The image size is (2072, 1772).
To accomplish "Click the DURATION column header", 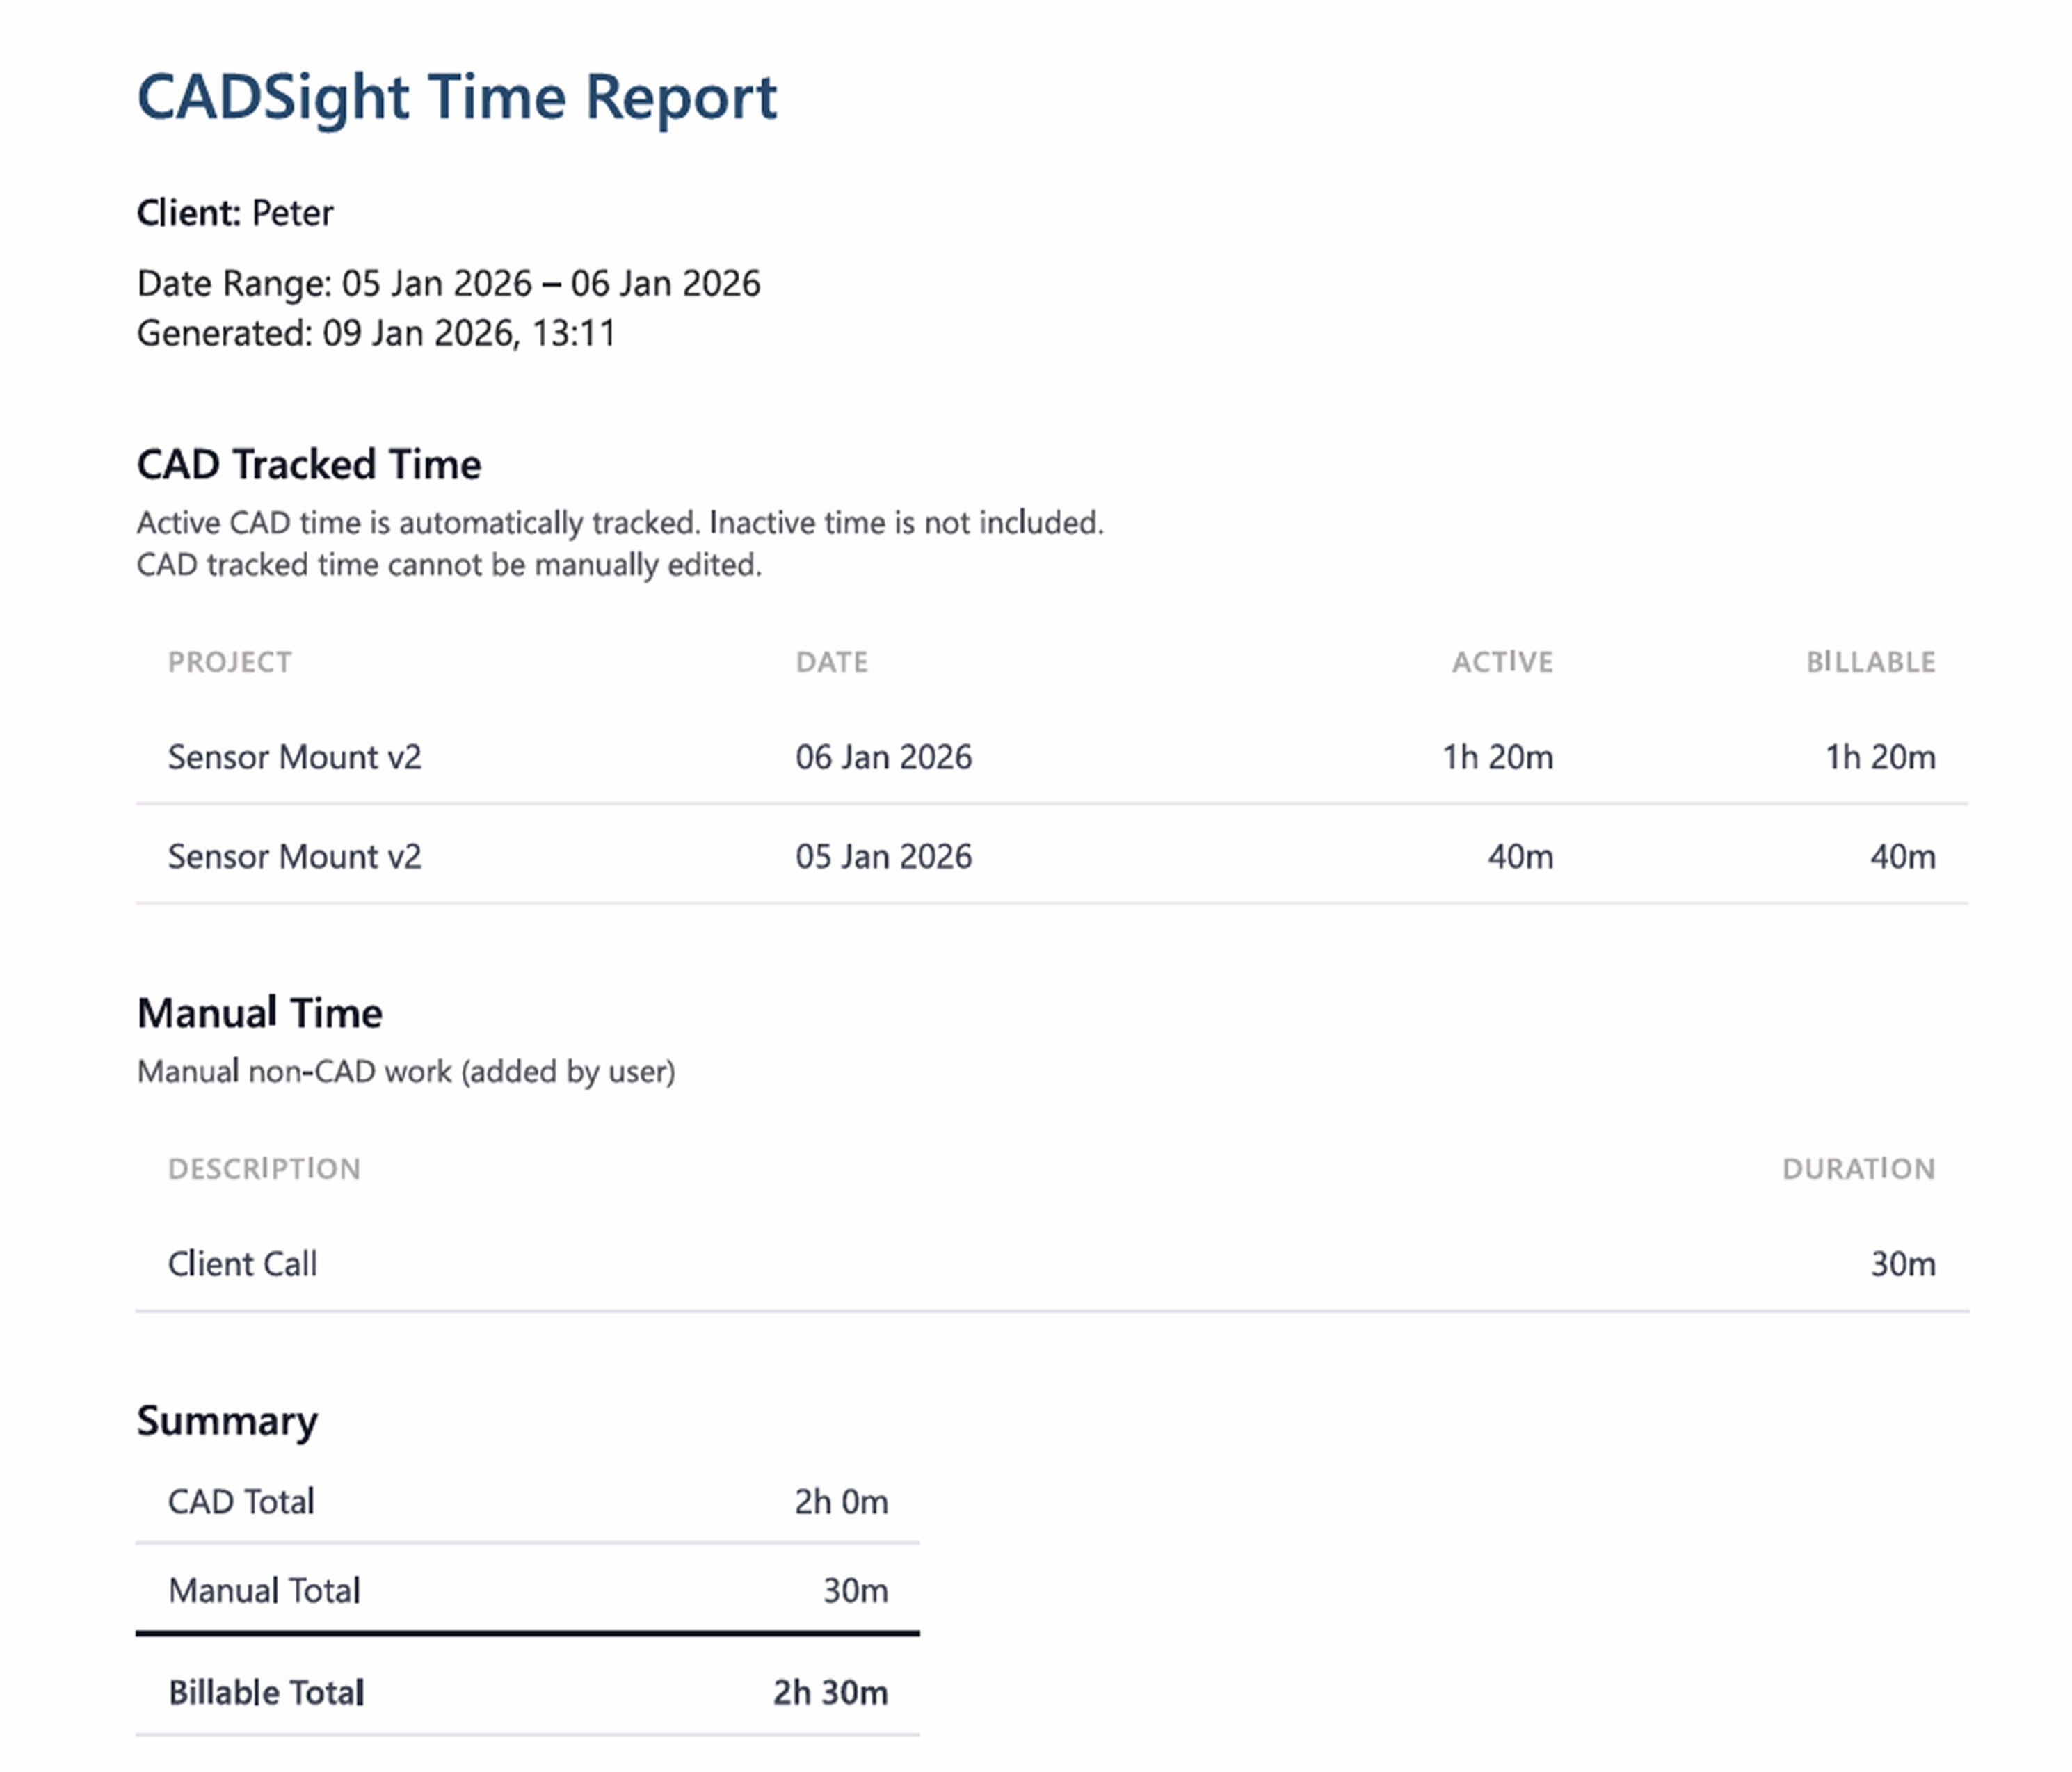I will click(1858, 1169).
